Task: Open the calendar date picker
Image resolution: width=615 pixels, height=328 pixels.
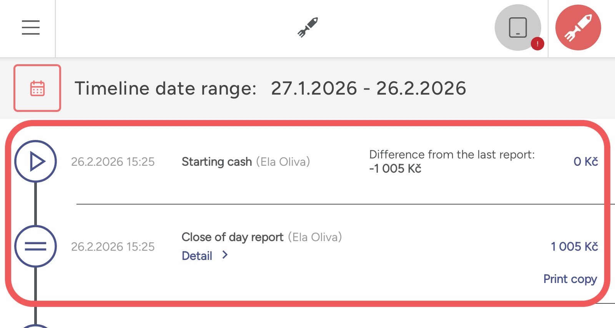Action: 37,88
